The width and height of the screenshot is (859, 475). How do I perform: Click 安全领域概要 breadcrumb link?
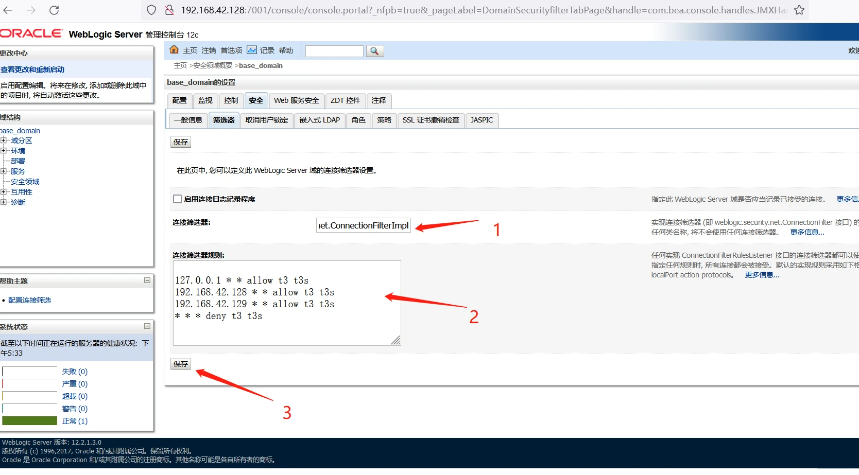tap(213, 65)
